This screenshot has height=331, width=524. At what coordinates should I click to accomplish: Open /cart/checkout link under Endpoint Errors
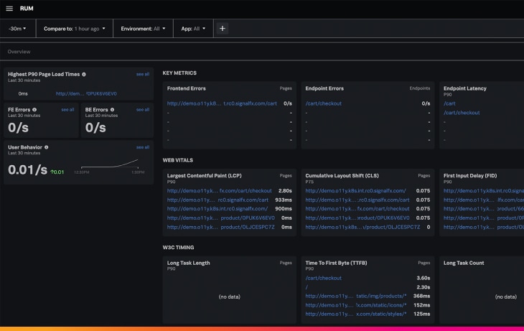(x=323, y=103)
